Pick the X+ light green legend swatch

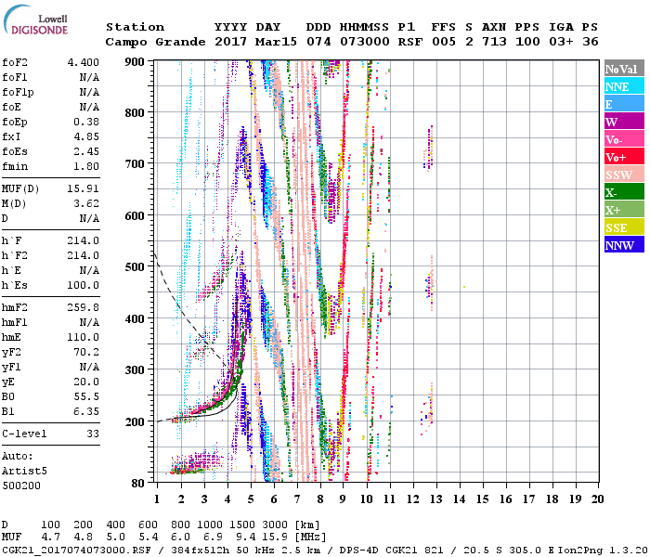[x=623, y=210]
